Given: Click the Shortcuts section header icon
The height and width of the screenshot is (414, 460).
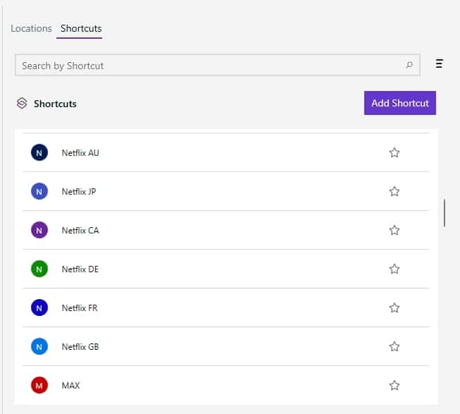Looking at the screenshot, I should (22, 104).
